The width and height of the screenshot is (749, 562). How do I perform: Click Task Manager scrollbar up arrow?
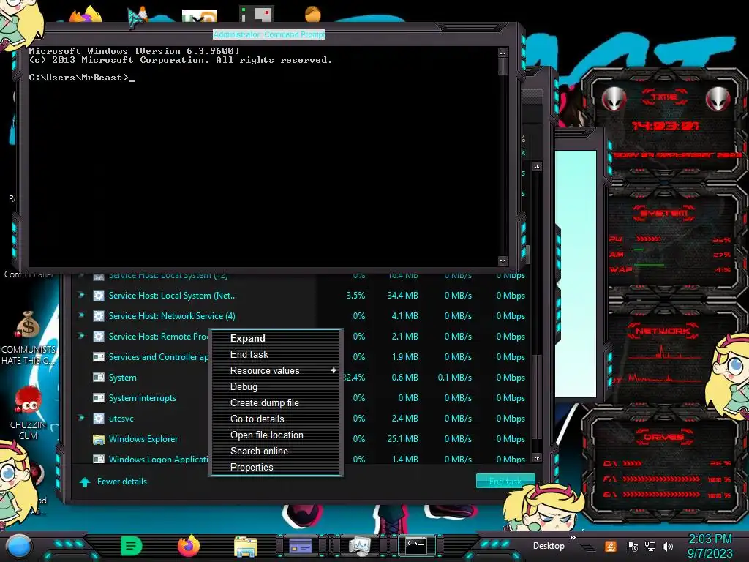point(538,168)
